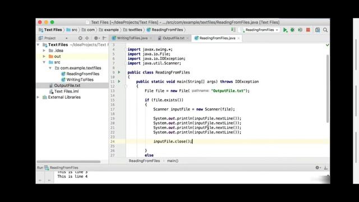Click main() in editor breadcrumb bar
Viewport: 359px width, 202px height.
173,161
